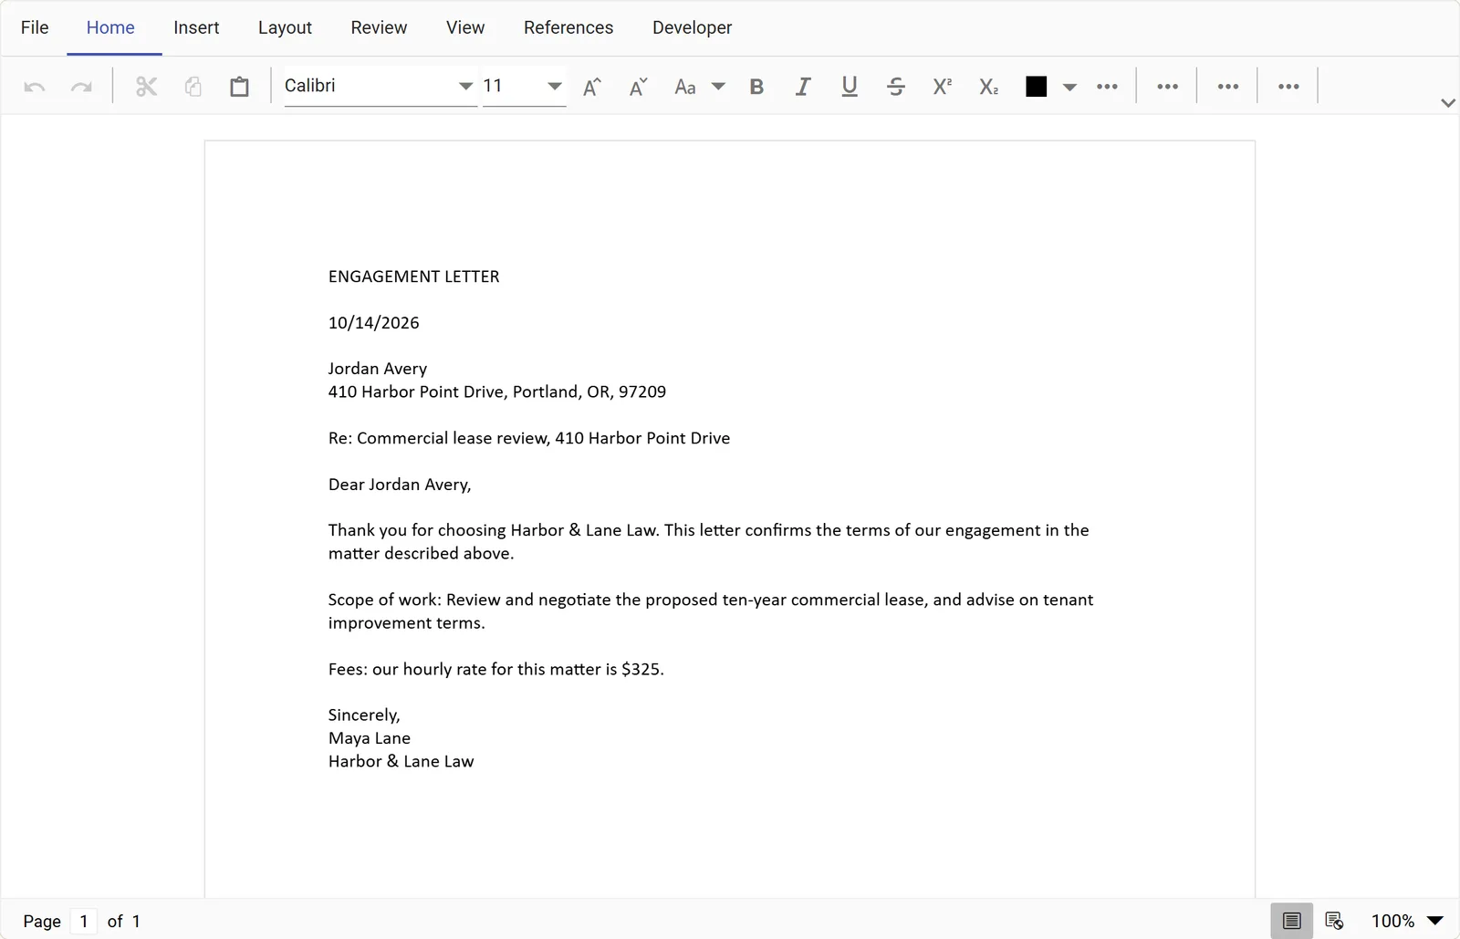This screenshot has width=1460, height=939.
Task: Switch to the Developer tab
Action: pyautogui.click(x=692, y=27)
